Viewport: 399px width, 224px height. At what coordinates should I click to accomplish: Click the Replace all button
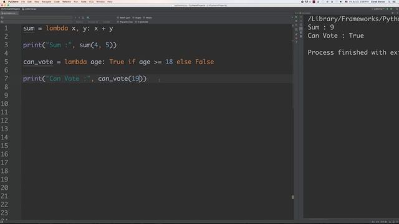pos(93,22)
